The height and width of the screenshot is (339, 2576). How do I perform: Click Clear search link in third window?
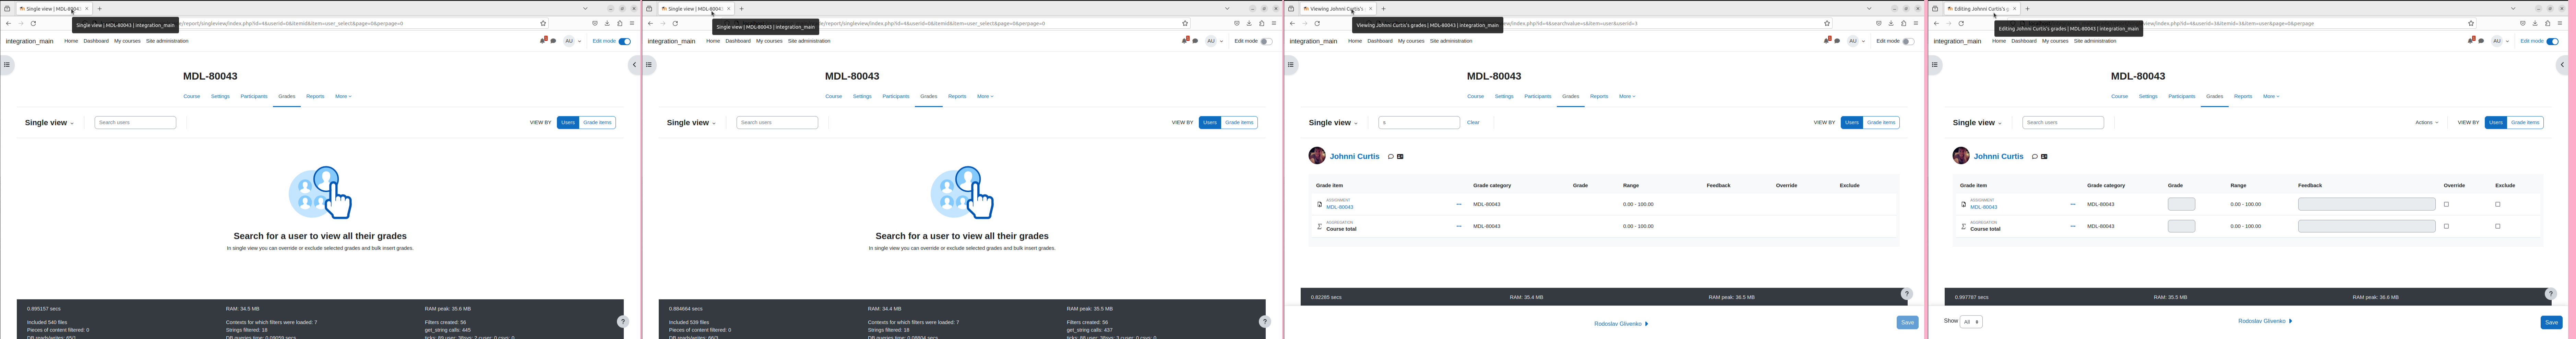click(1473, 123)
